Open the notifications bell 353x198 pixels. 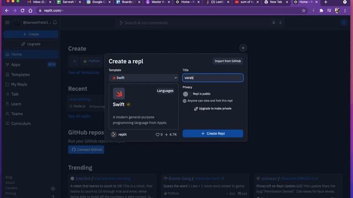pyautogui.click(x=55, y=23)
